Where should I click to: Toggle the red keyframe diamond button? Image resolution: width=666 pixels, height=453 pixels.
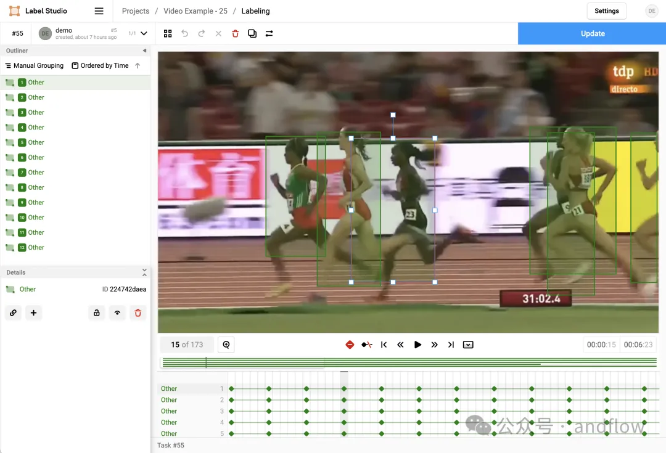point(350,345)
